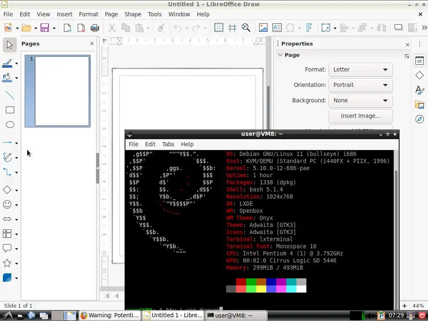Select the Block Arrows tool

pos(7,219)
